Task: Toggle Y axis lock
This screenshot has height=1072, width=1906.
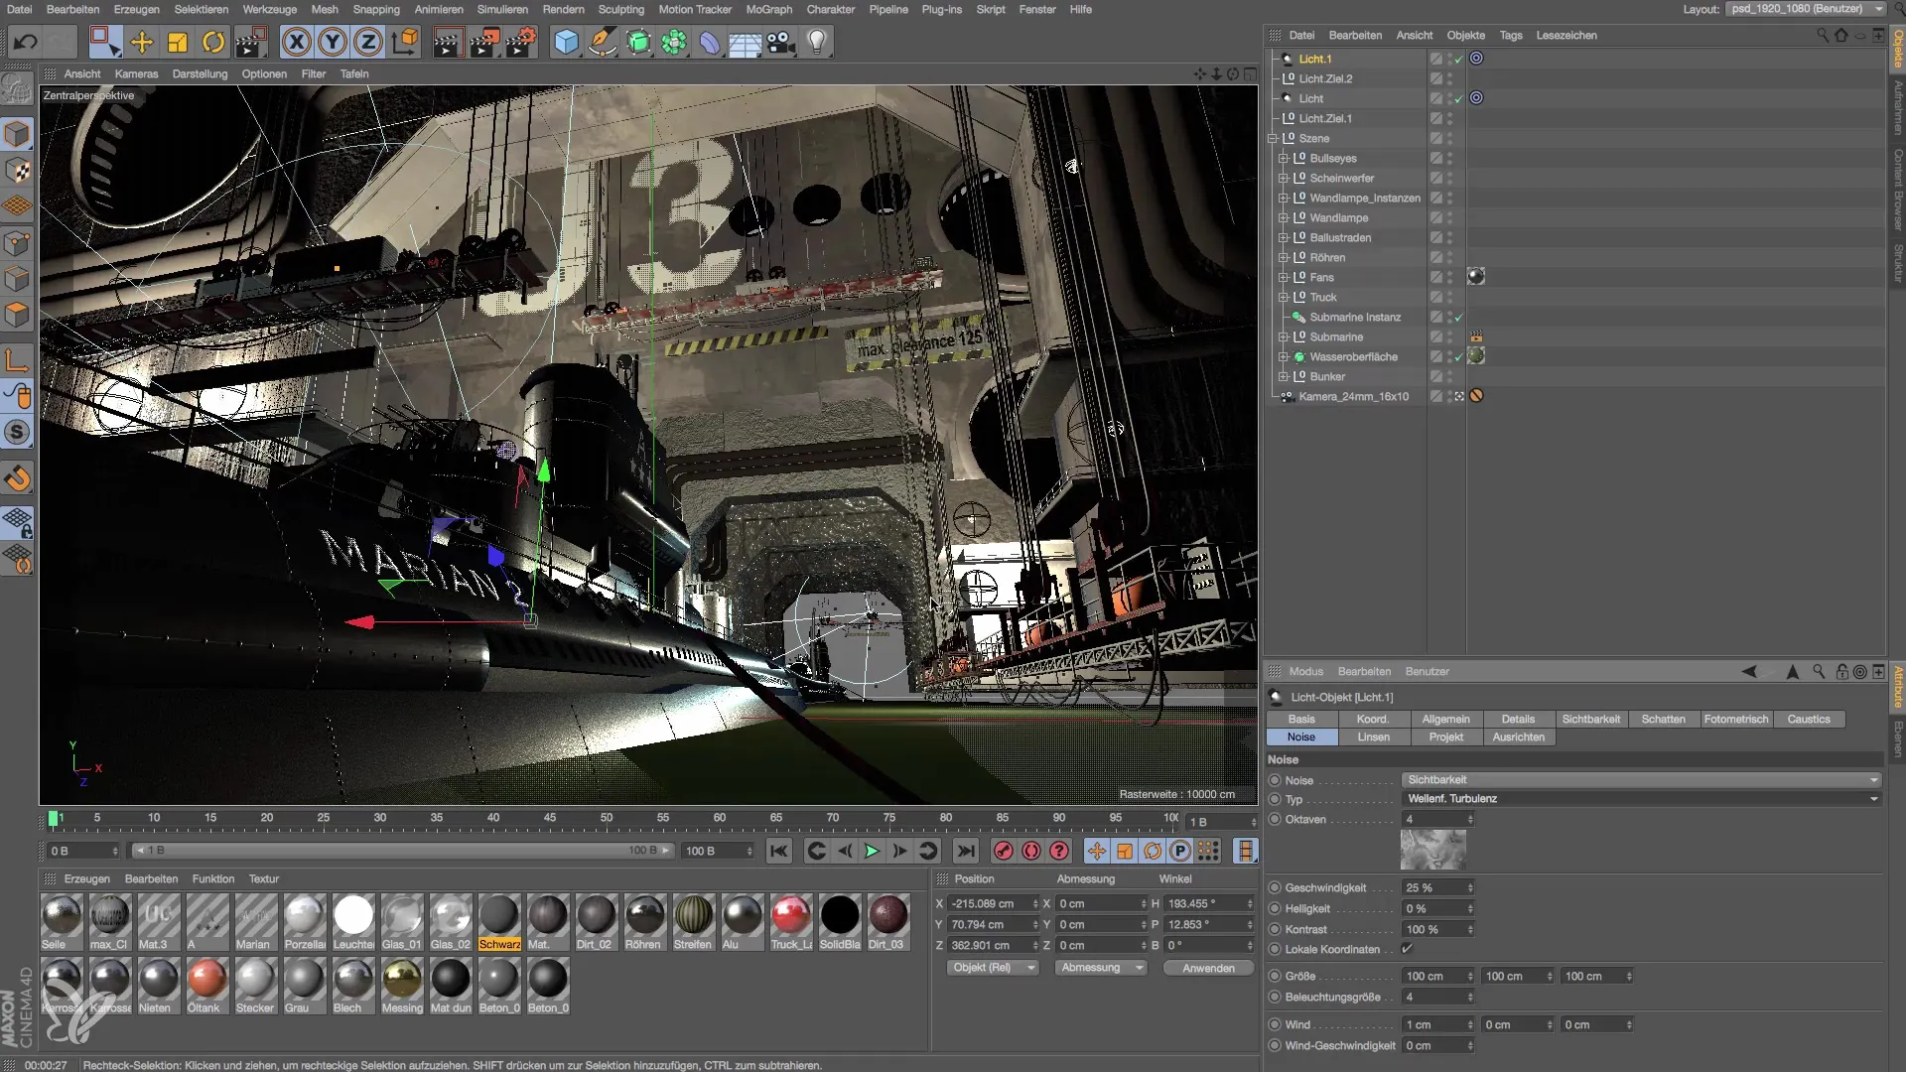Action: (333, 42)
